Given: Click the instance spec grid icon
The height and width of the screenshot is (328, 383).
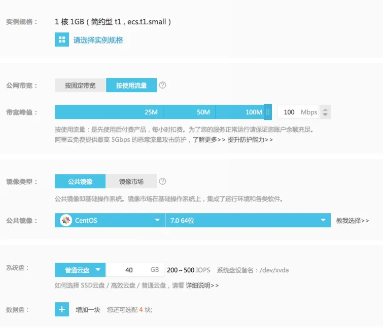Looking at the screenshot, I should tap(62, 39).
